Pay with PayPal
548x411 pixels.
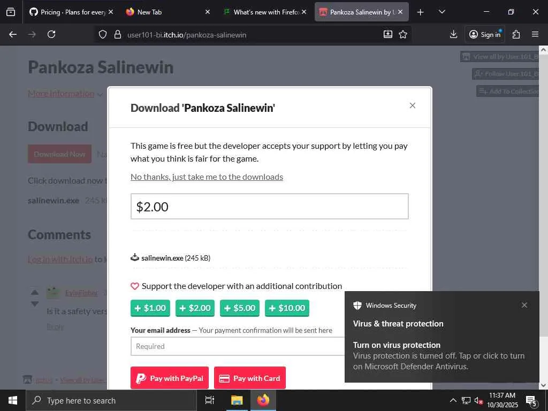(170, 378)
